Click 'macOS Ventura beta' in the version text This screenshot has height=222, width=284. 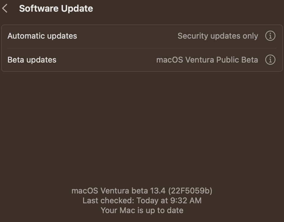(x=110, y=191)
